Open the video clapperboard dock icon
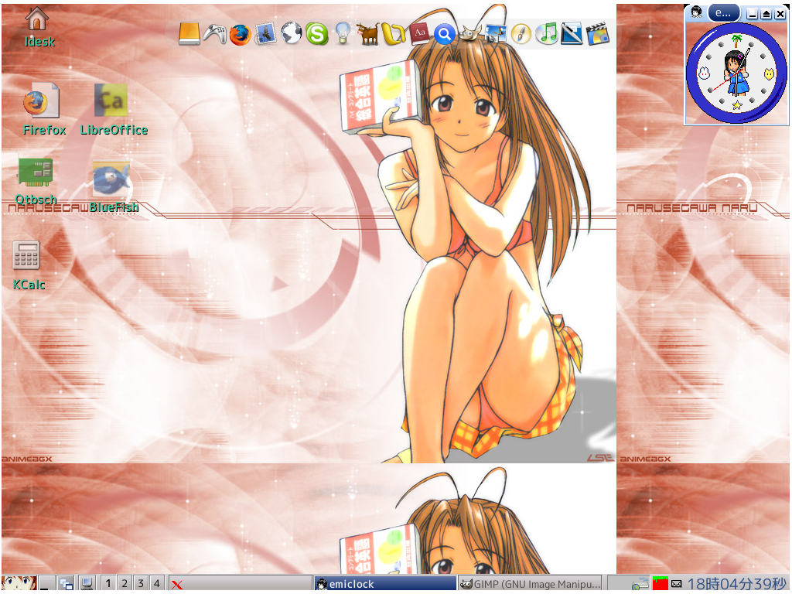 click(597, 33)
